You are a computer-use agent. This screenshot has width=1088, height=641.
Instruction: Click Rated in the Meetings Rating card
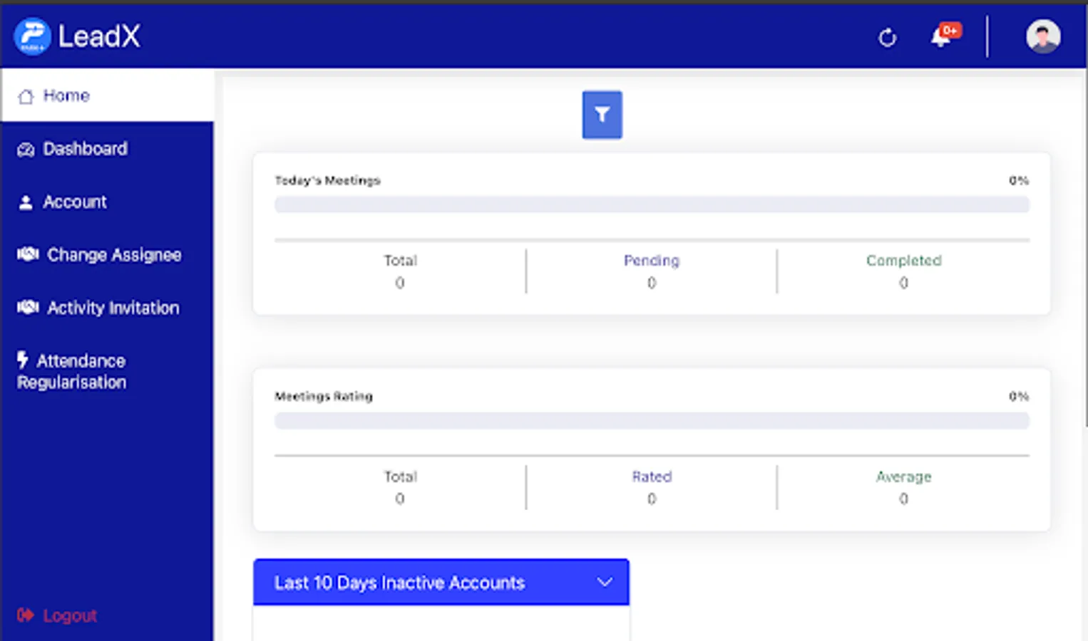coord(651,476)
